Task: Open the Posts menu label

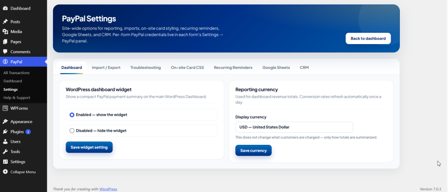Action: pos(15,22)
